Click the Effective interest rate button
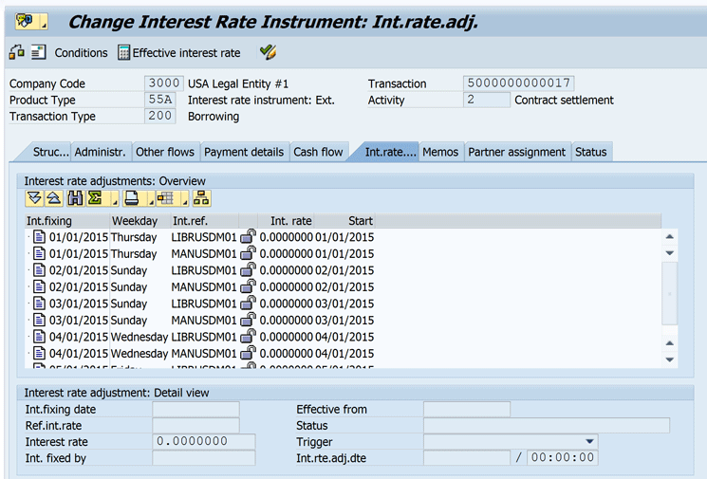The image size is (707, 479). pos(178,53)
